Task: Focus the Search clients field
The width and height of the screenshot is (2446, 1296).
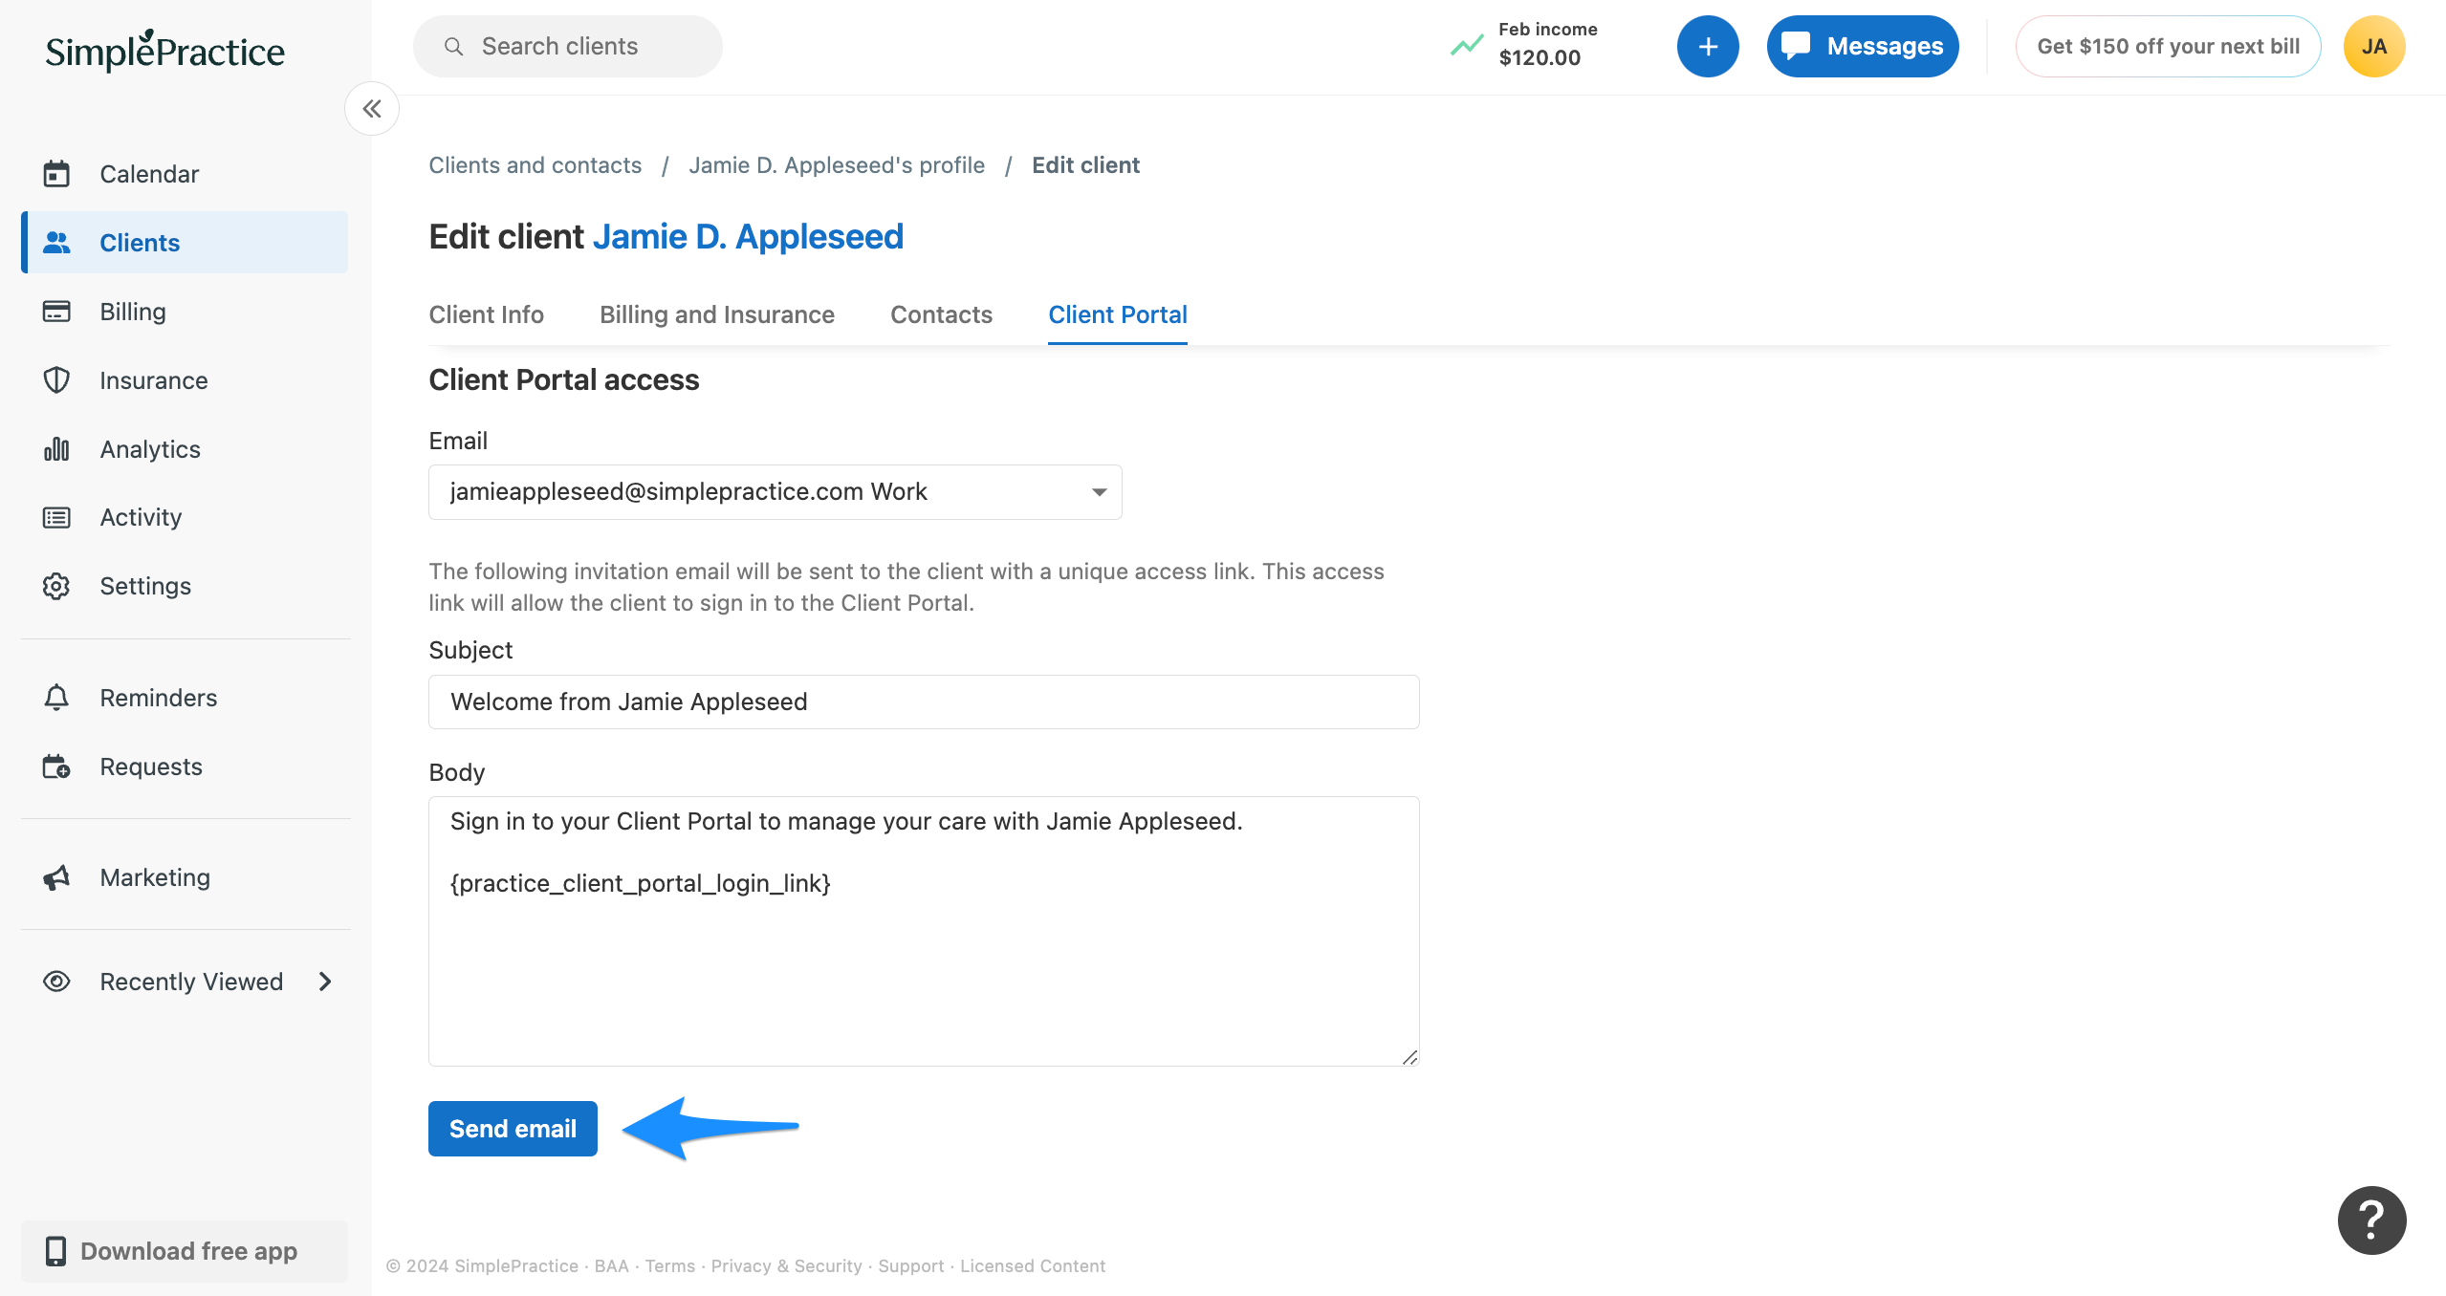Action: 568,46
